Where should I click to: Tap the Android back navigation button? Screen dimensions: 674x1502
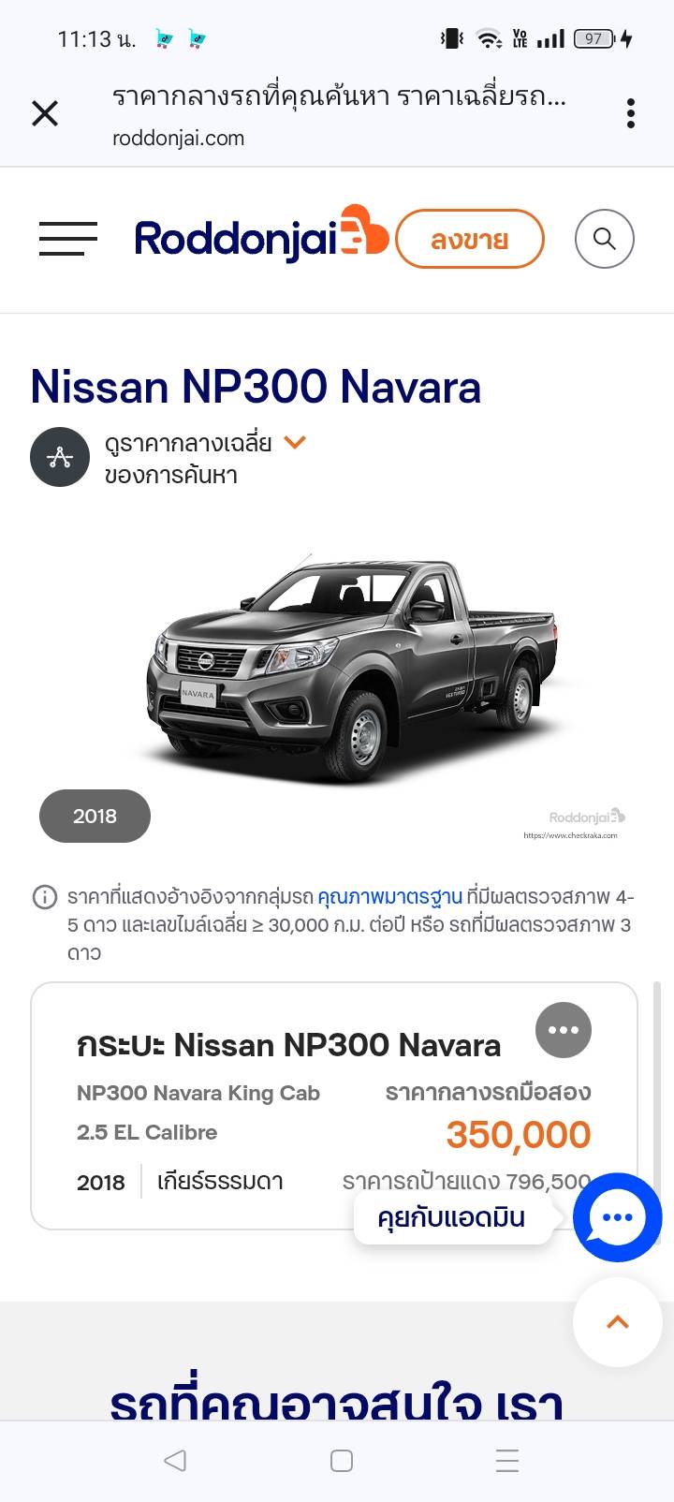click(175, 1461)
